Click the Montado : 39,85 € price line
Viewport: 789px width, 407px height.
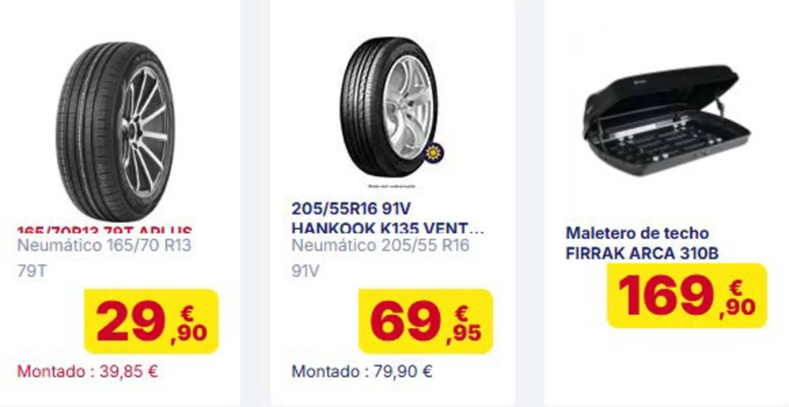click(88, 371)
